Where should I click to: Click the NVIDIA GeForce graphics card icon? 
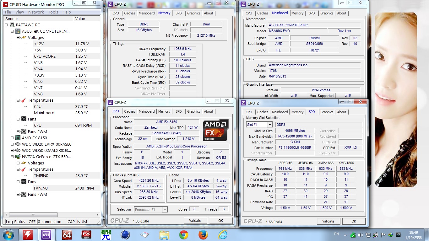click(x=19, y=157)
